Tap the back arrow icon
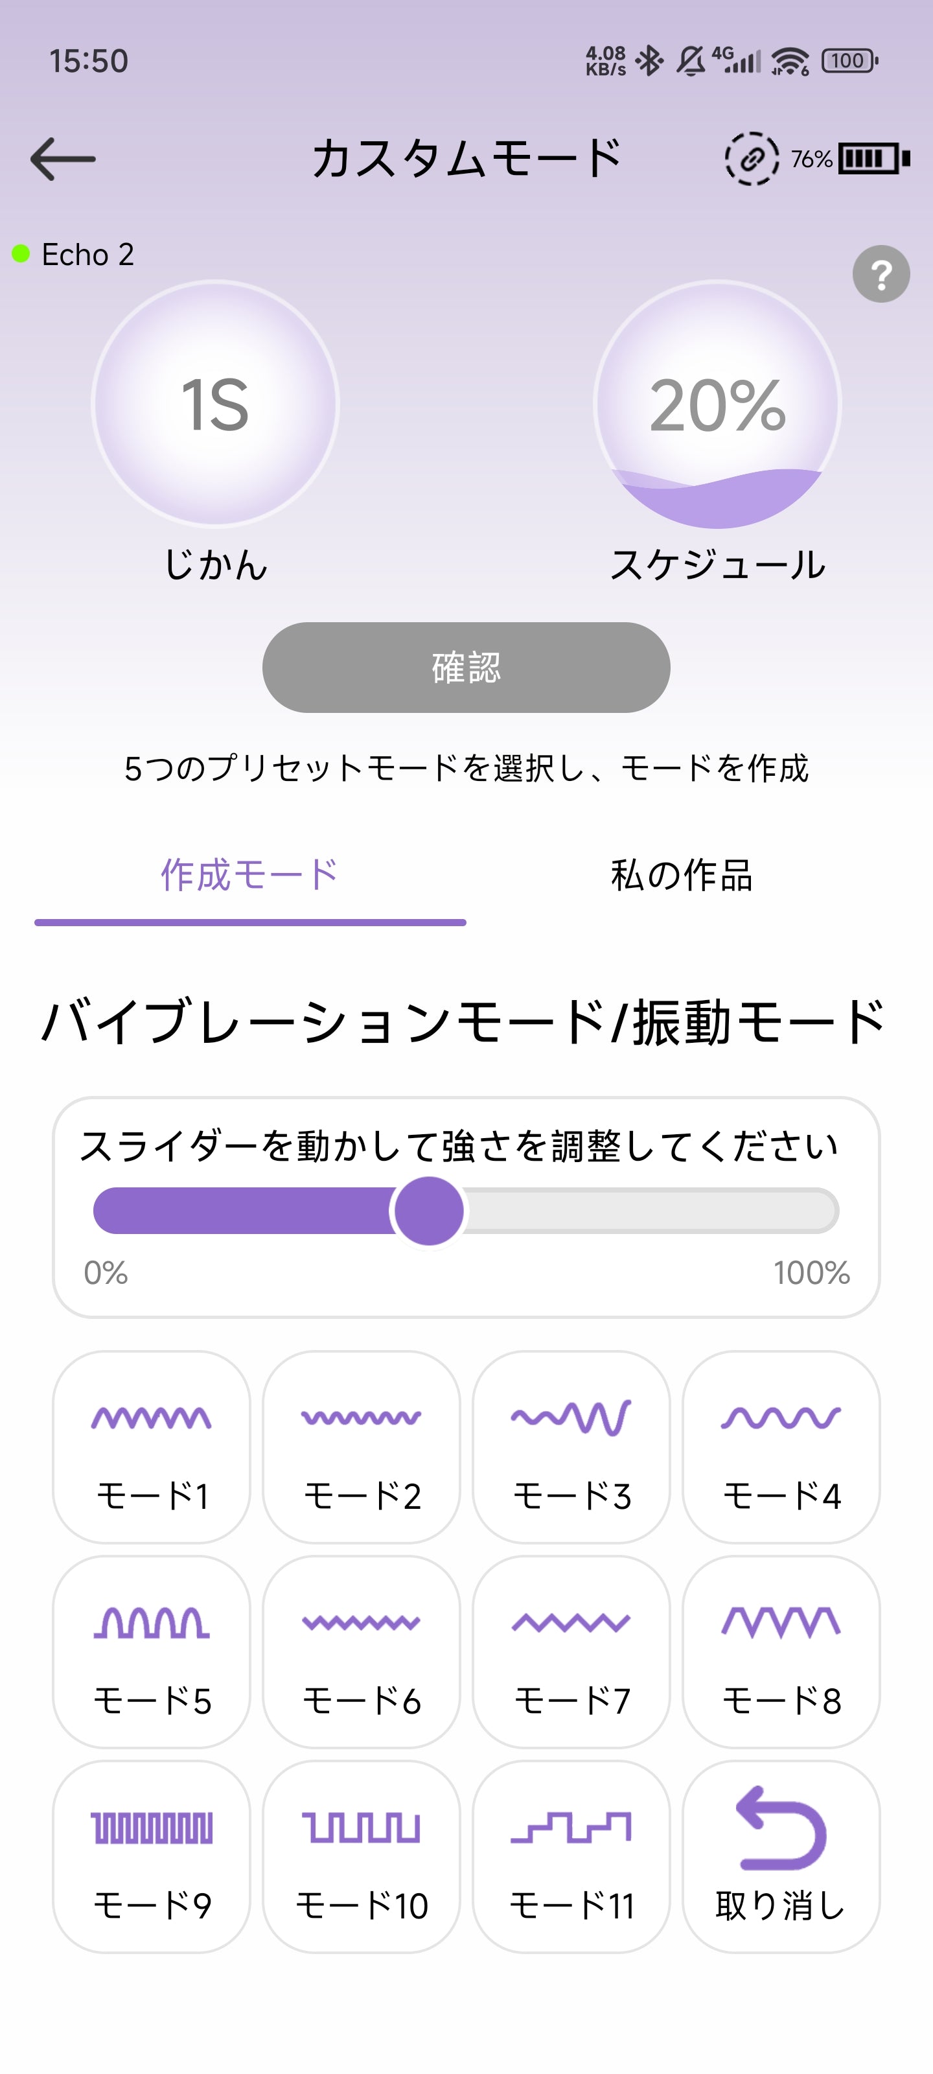Viewport: 933px width, 2074px height. 63,159
